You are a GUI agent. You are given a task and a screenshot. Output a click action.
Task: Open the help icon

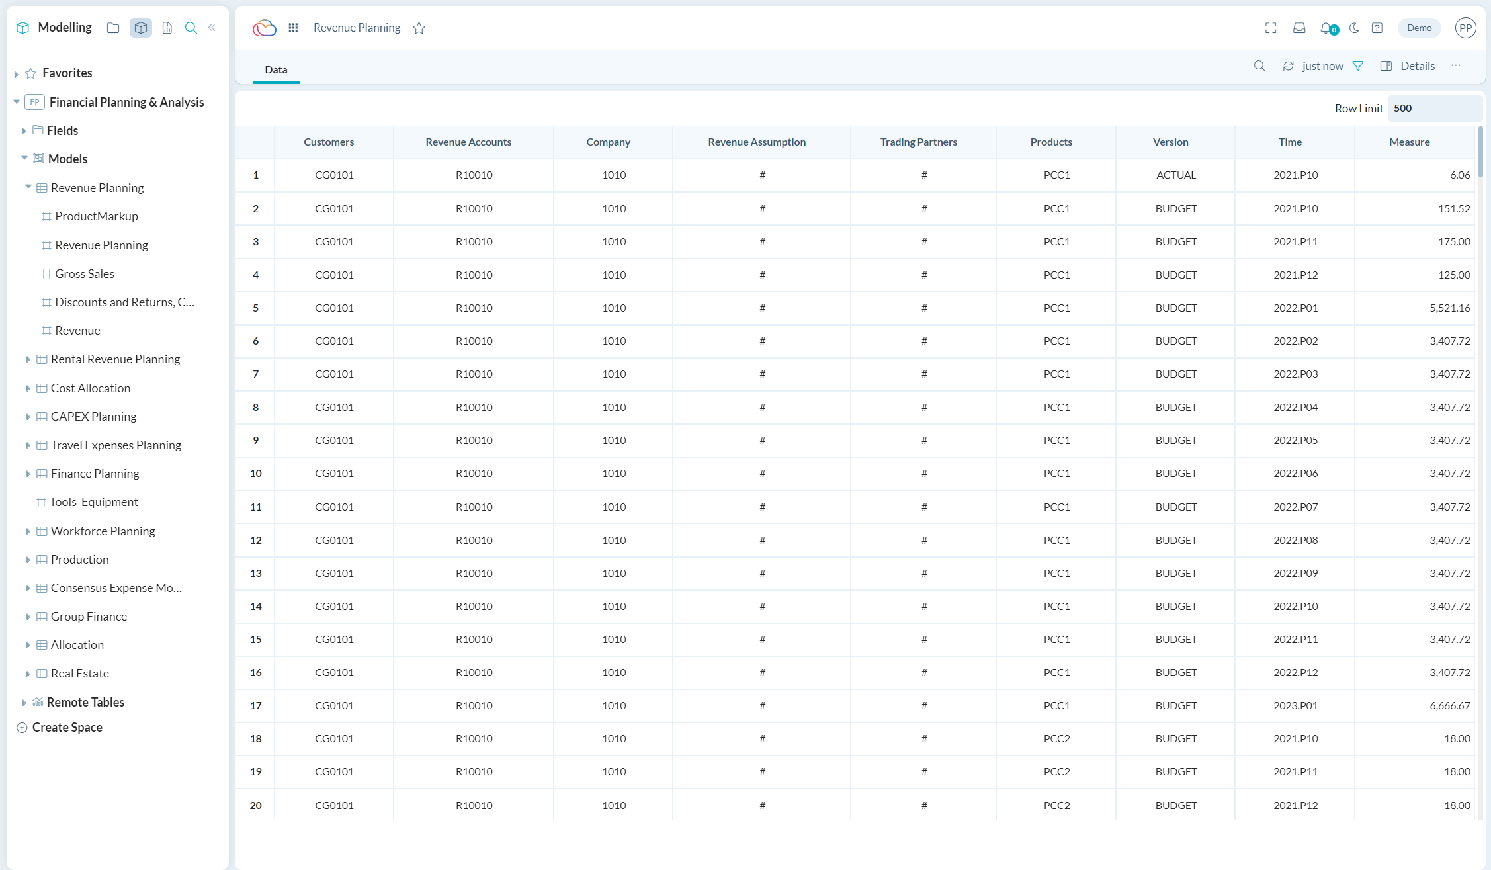click(1377, 28)
